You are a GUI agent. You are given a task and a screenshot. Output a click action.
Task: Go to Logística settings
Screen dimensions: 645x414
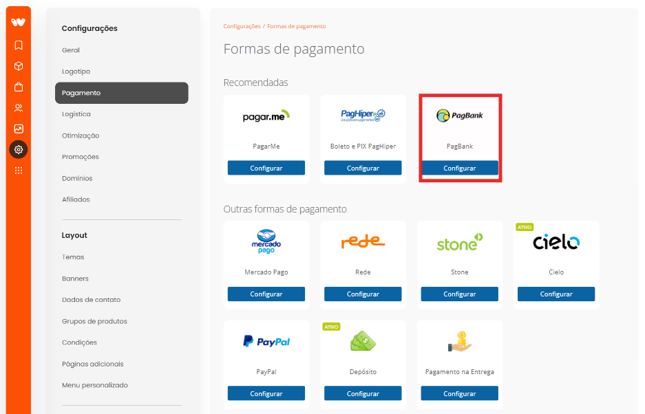pyautogui.click(x=76, y=114)
